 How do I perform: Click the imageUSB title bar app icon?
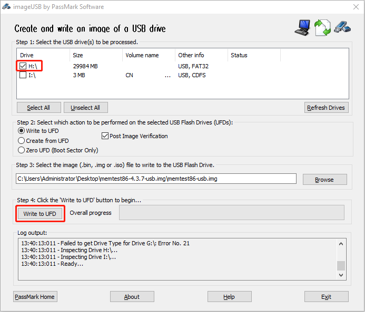coord(6,6)
